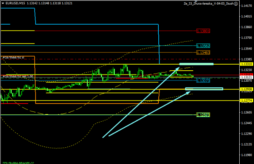Image resolution: width=254 pixels, height=164 pixels.
Task: Click the yellow 1.12774 price tag on axis
Action: point(246,101)
